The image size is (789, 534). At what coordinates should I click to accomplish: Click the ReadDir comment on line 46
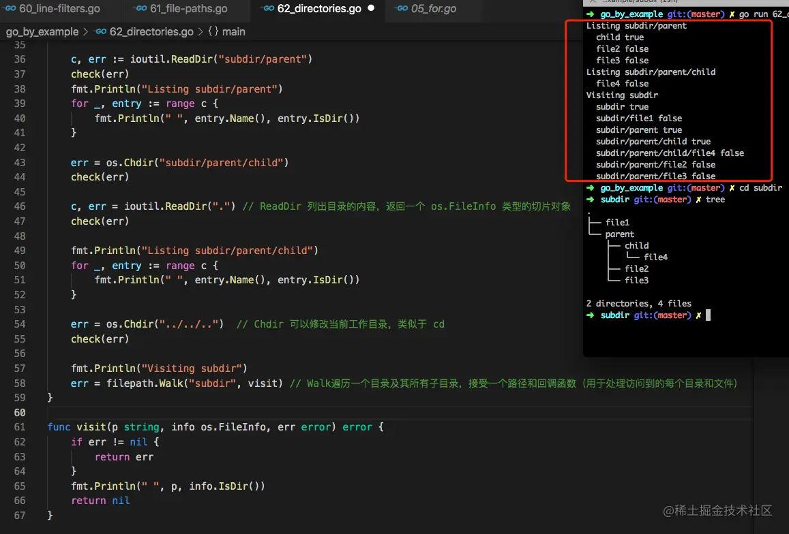(x=406, y=206)
